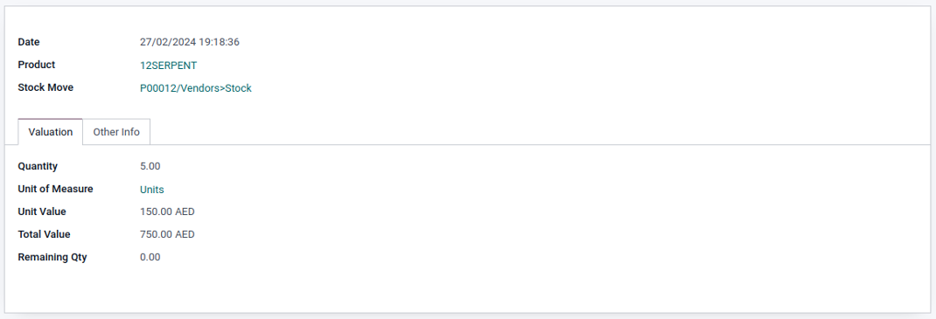Click the Unit Value label
The height and width of the screenshot is (319, 936).
(x=42, y=212)
